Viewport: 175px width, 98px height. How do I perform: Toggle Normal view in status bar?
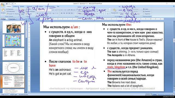click(x=147, y=94)
